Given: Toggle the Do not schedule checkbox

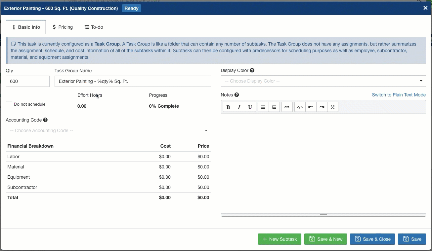Looking at the screenshot, I should pyautogui.click(x=9, y=104).
